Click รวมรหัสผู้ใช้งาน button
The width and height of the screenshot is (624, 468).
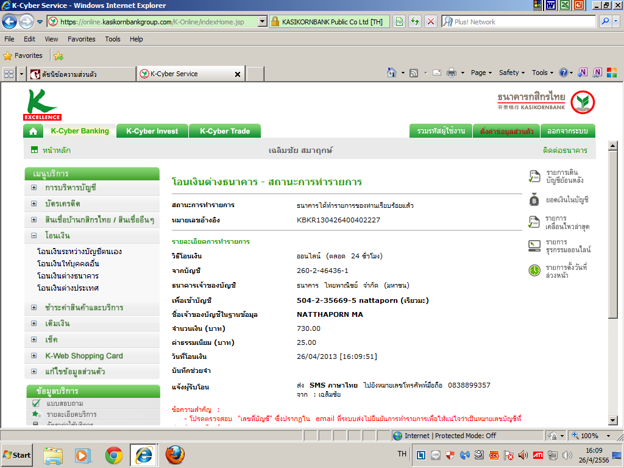coord(441,131)
